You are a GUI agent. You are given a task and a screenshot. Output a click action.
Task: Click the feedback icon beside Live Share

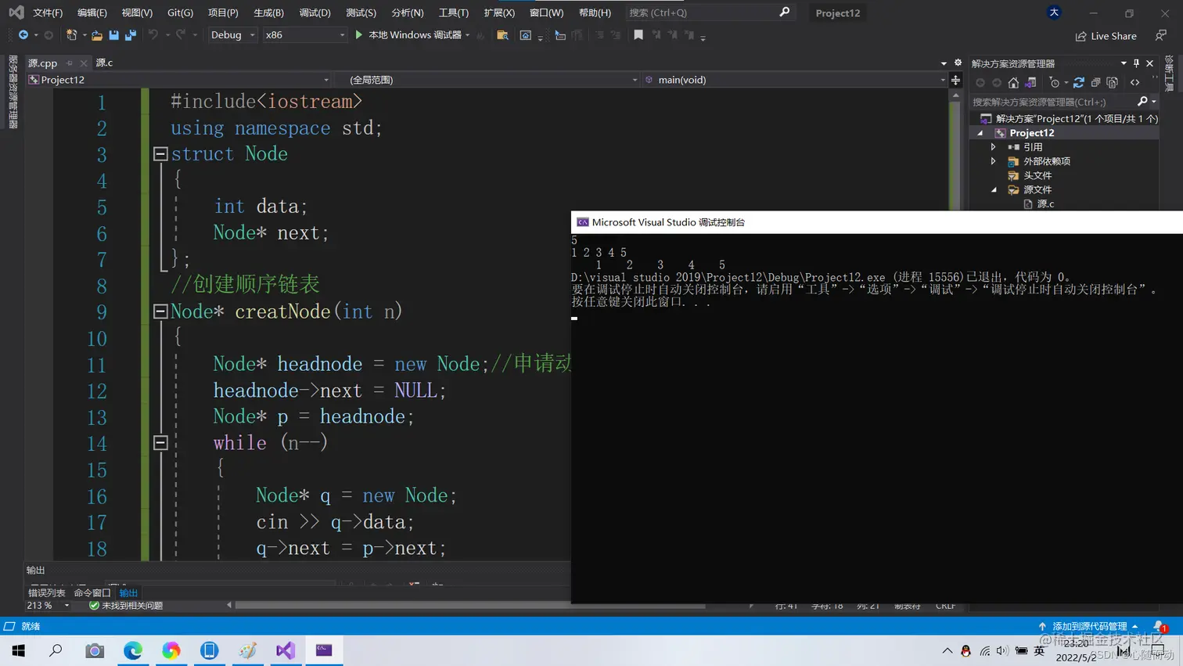click(x=1161, y=36)
